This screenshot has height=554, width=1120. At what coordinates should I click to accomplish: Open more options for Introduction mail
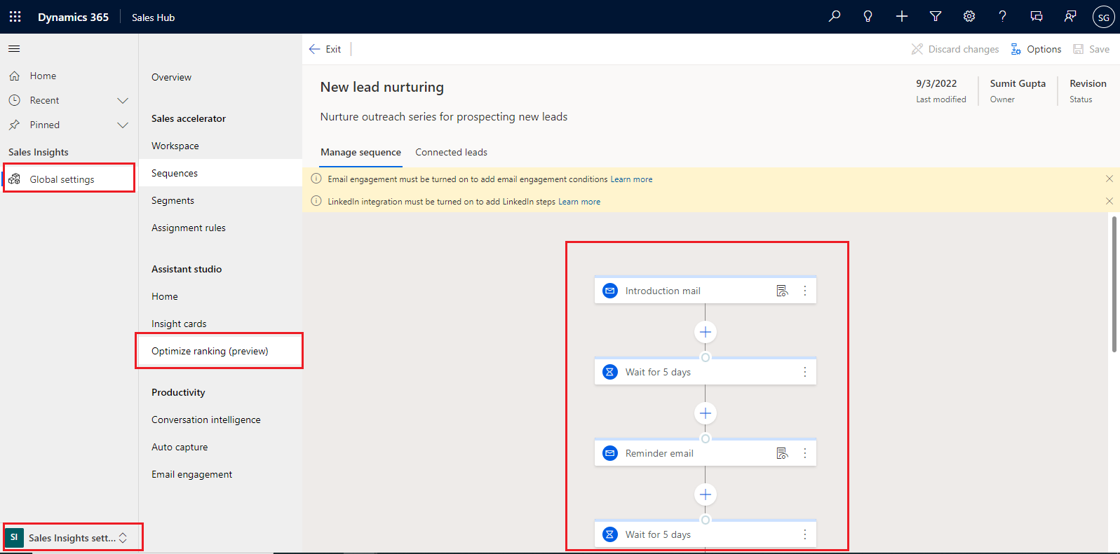(805, 291)
